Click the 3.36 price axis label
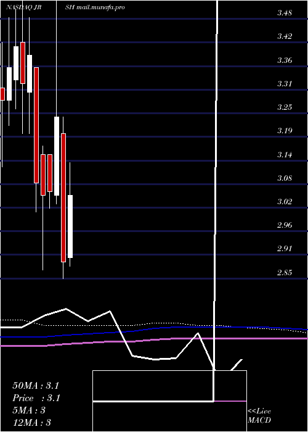This screenshot has height=432, width=308. click(x=285, y=60)
